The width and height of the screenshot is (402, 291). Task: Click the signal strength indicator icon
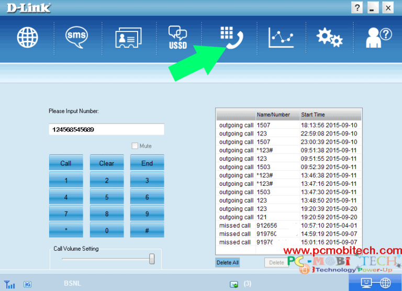[9, 284]
